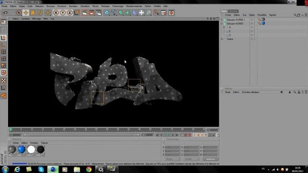Open the spline pen tools icon
The width and height of the screenshot is (308, 173).
tap(114, 13)
